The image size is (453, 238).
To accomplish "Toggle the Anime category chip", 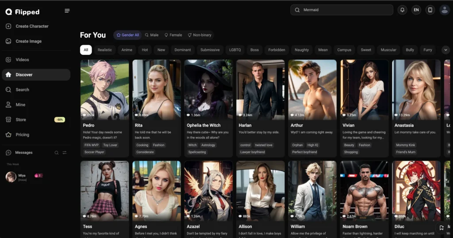I will click(127, 50).
